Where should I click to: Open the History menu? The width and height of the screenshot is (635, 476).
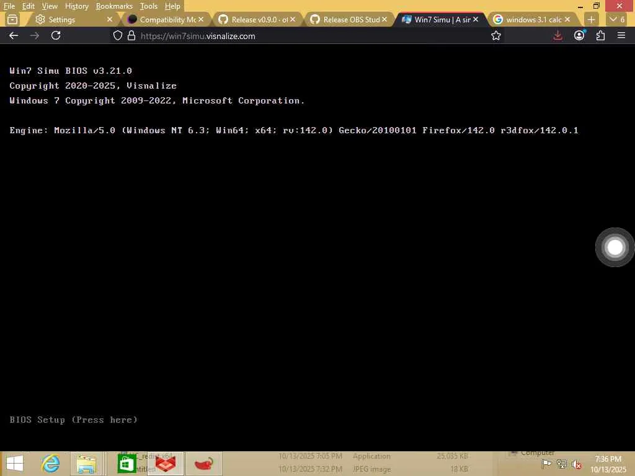pyautogui.click(x=76, y=6)
